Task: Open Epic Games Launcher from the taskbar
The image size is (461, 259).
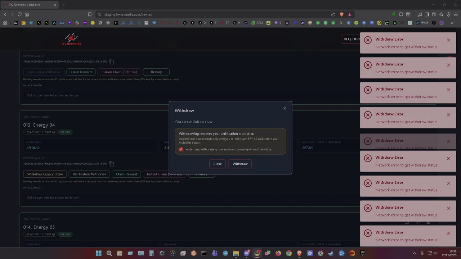Action: point(363,253)
